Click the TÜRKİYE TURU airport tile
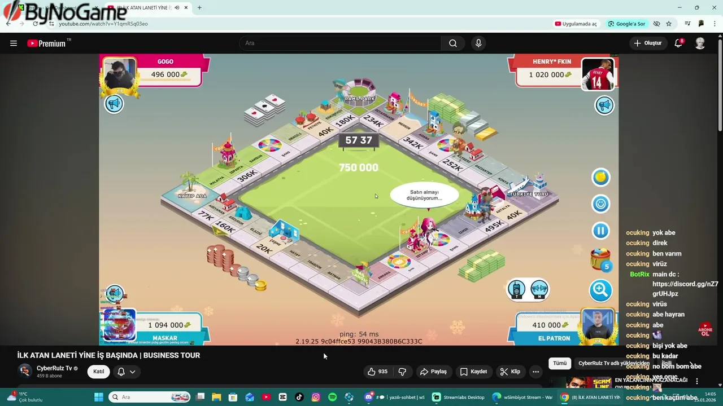This screenshot has width=723, height=406. pyautogui.click(x=529, y=188)
